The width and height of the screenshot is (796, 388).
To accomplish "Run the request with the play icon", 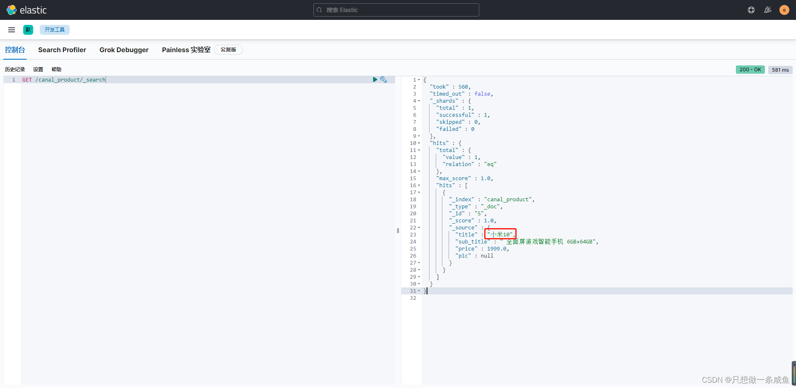I will 375,80.
